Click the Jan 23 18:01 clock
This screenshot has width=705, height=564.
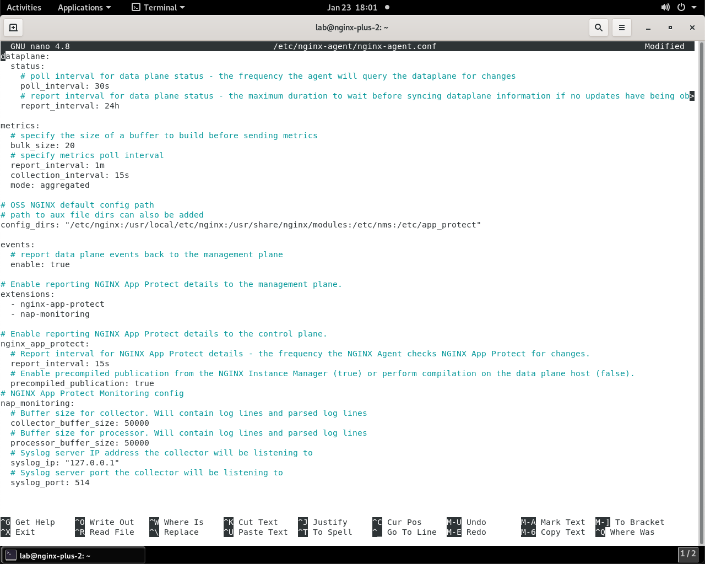click(x=352, y=7)
